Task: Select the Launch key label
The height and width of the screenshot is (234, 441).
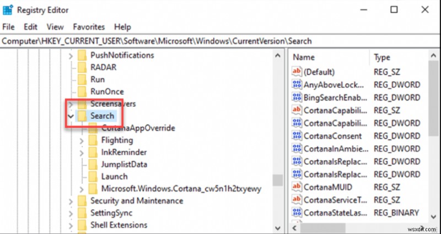Action: [x=115, y=176]
